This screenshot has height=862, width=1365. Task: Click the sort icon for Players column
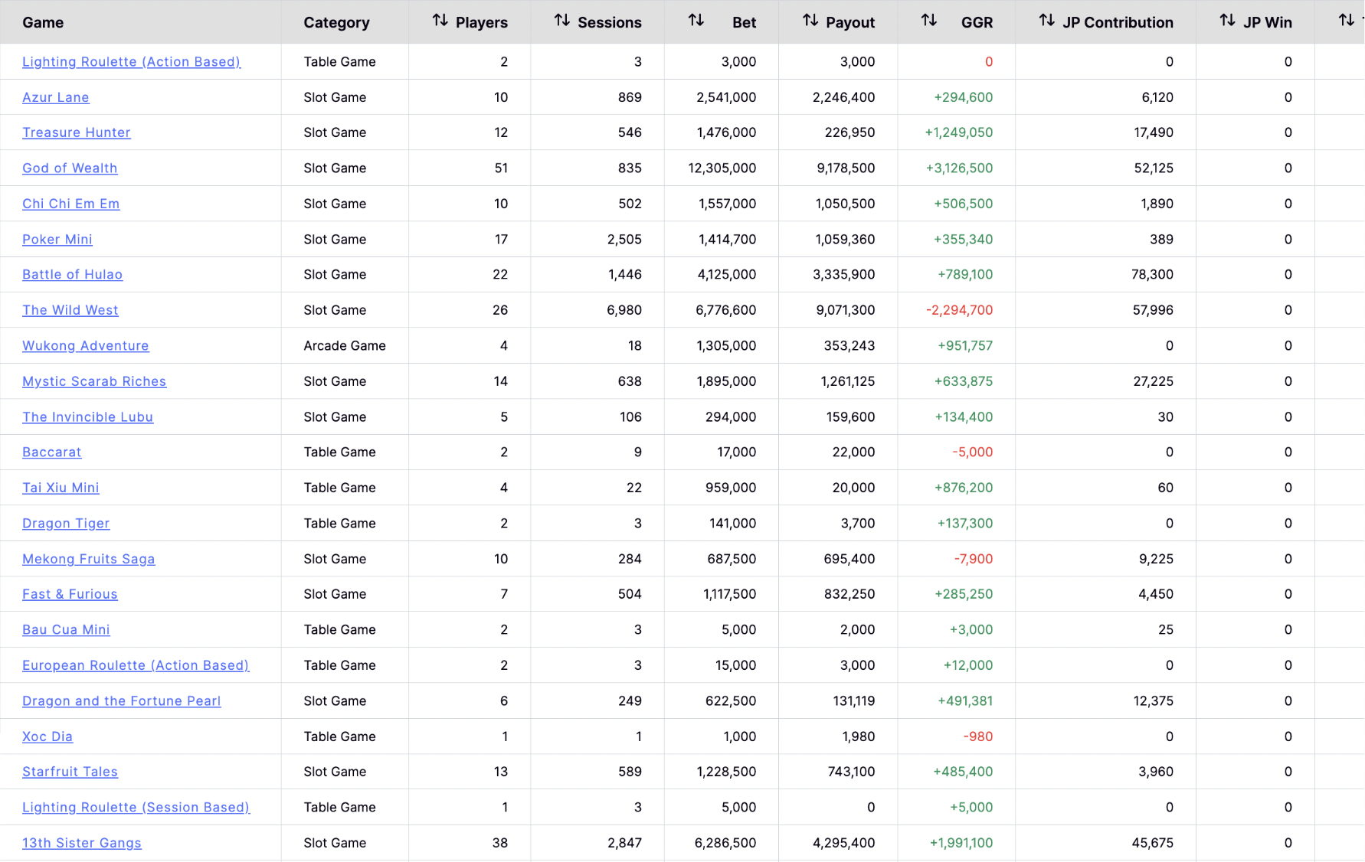[x=440, y=21]
